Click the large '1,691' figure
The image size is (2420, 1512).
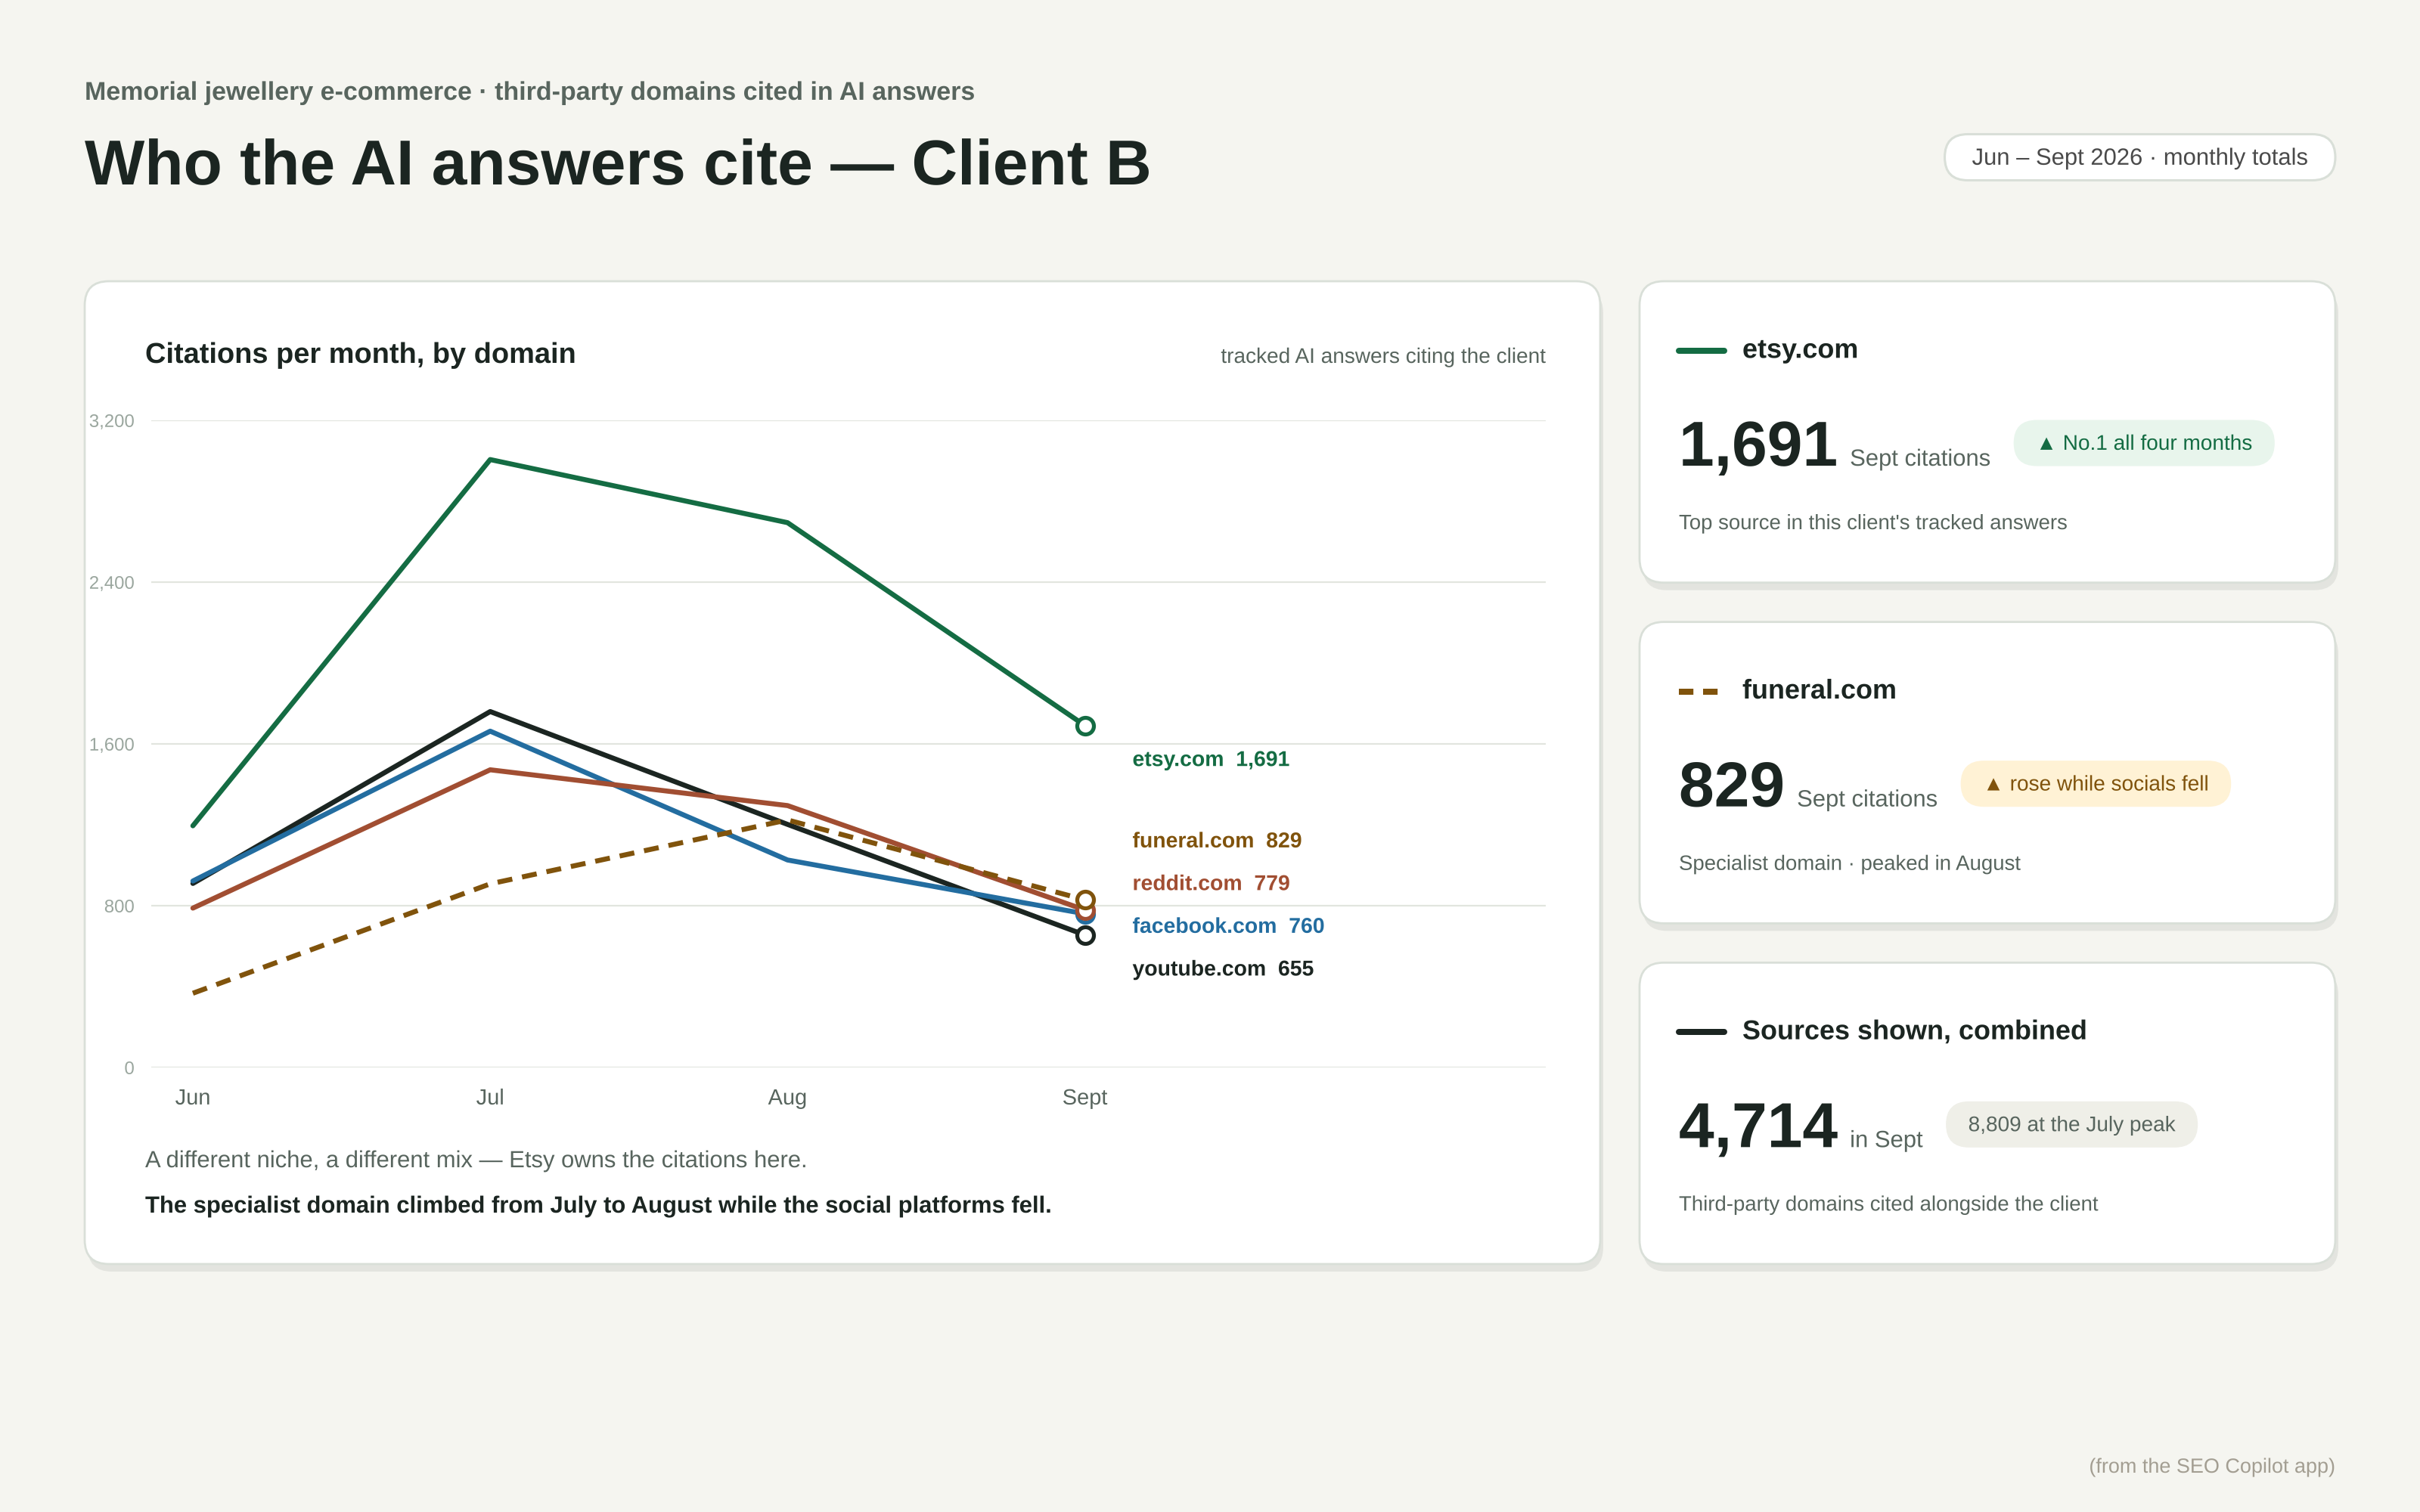[1757, 444]
